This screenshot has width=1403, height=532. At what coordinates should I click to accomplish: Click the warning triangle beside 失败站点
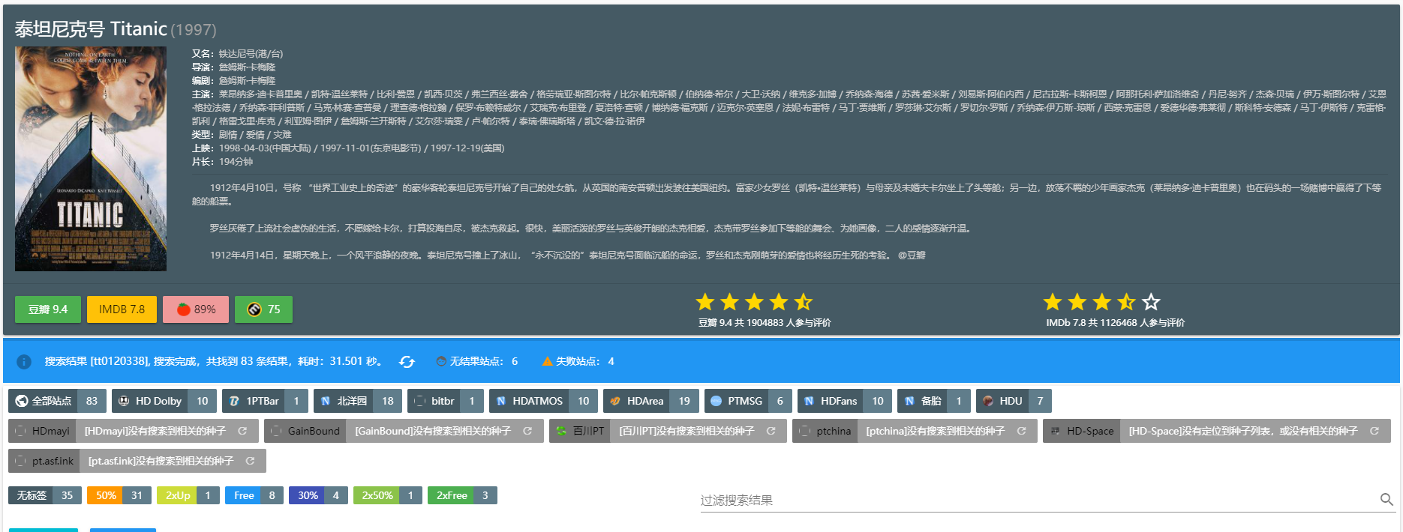[548, 361]
